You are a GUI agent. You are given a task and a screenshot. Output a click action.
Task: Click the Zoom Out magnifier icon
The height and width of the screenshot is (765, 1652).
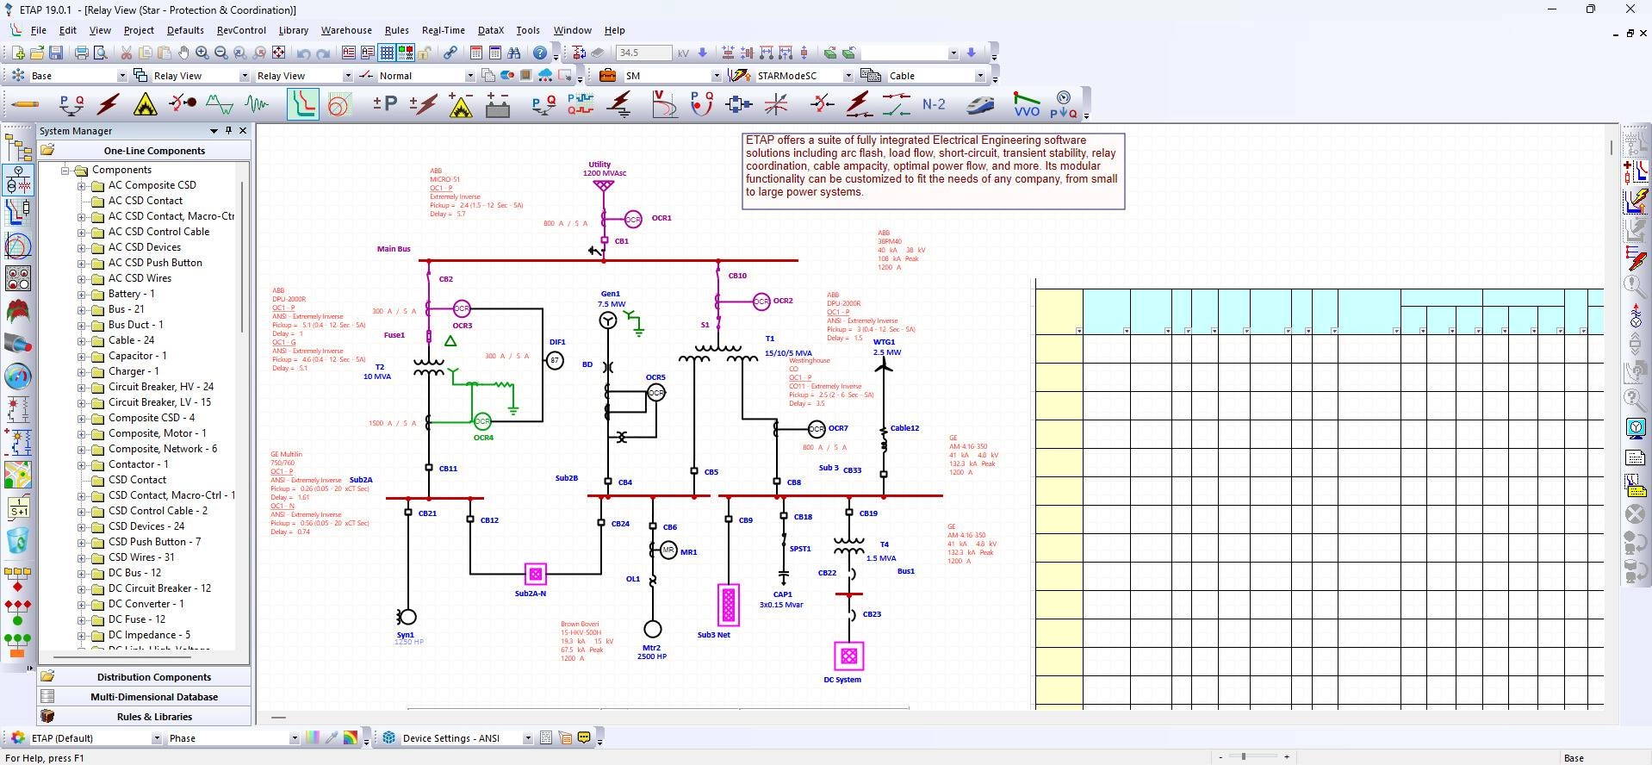tap(220, 53)
